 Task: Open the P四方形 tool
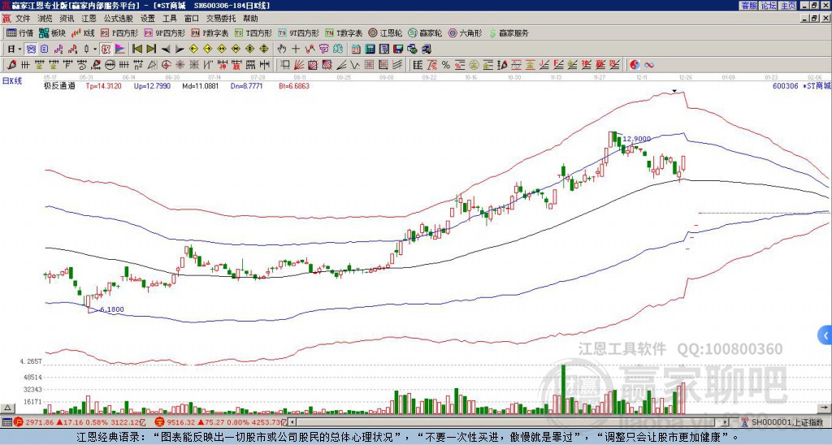tap(120, 32)
